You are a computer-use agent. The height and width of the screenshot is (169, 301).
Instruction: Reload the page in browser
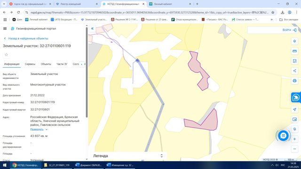[x=18, y=12]
